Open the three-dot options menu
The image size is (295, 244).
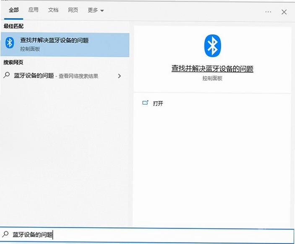(x=268, y=12)
